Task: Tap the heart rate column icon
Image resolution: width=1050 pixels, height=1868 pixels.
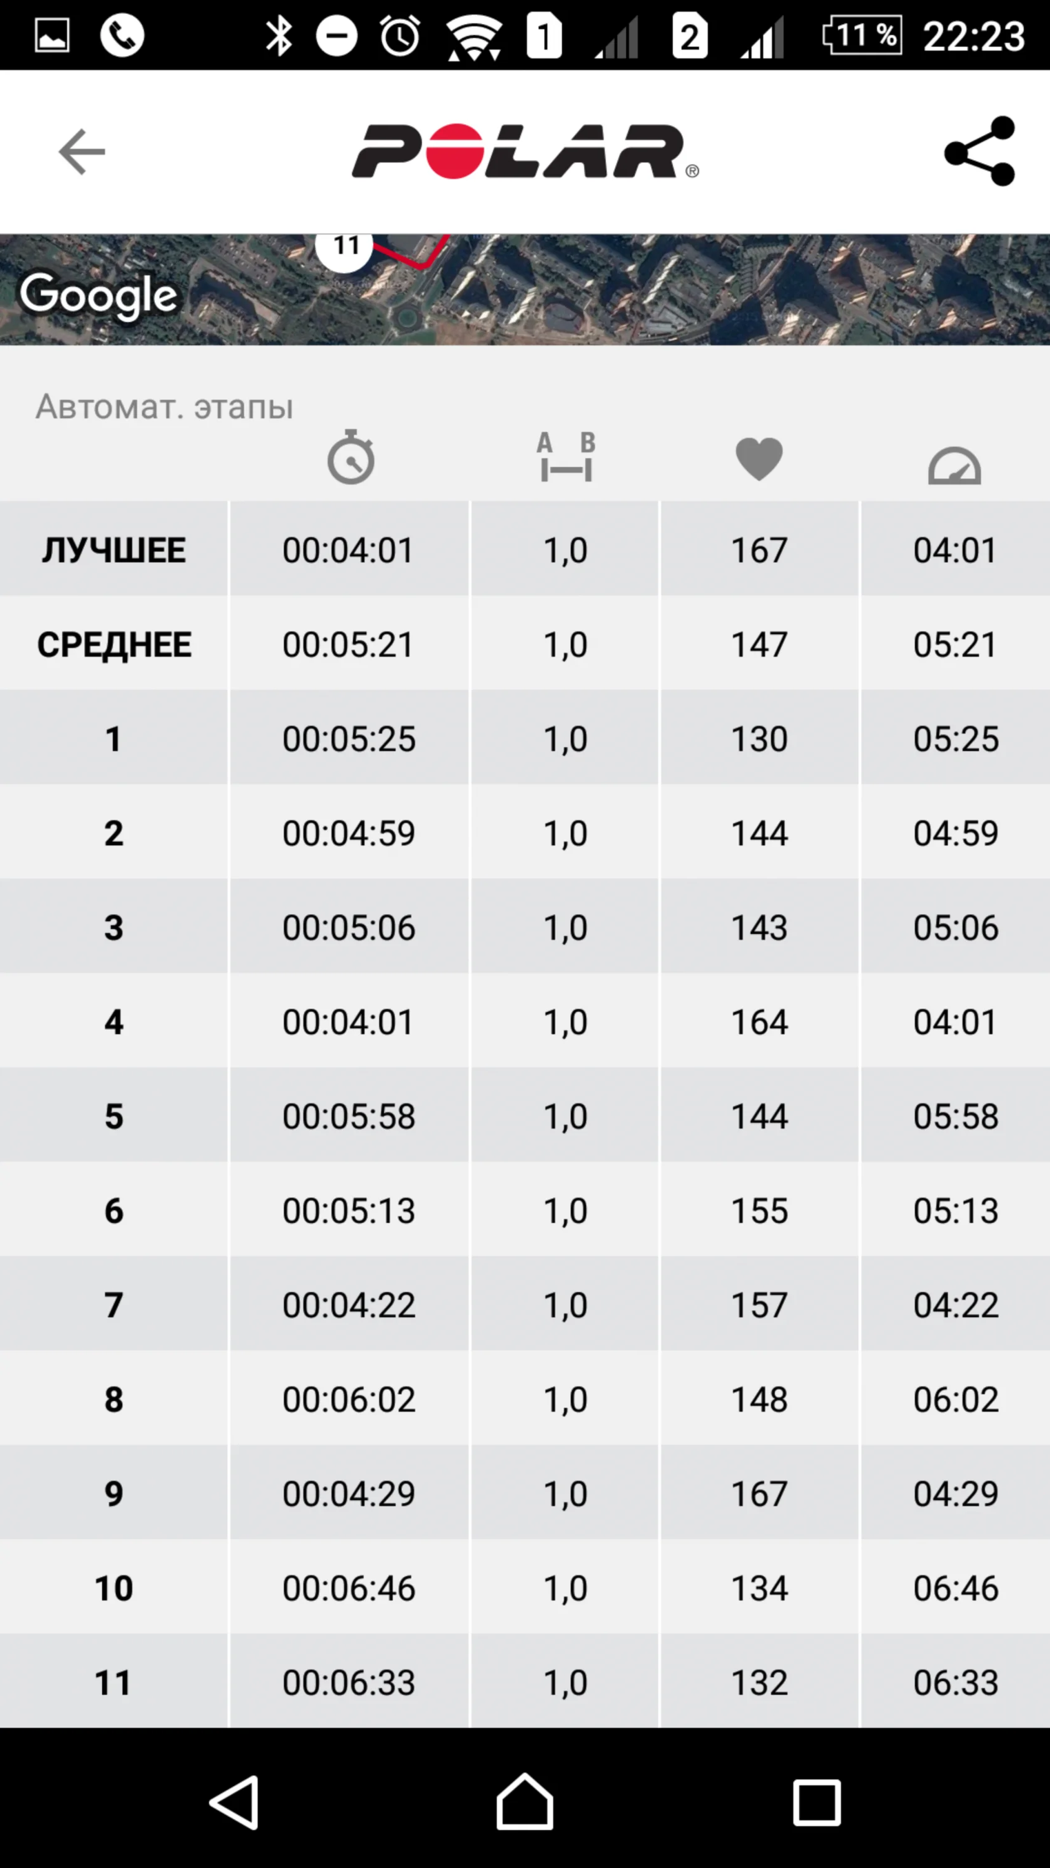Action: [759, 458]
